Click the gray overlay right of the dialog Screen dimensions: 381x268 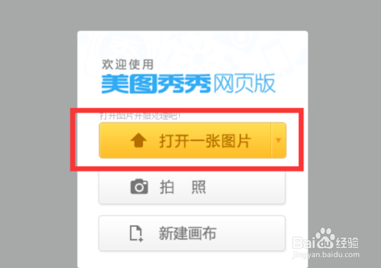345,121
